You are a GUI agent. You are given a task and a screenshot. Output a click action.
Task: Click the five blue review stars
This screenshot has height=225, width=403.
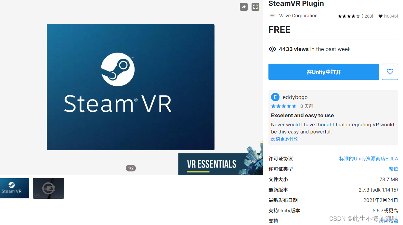(284, 106)
